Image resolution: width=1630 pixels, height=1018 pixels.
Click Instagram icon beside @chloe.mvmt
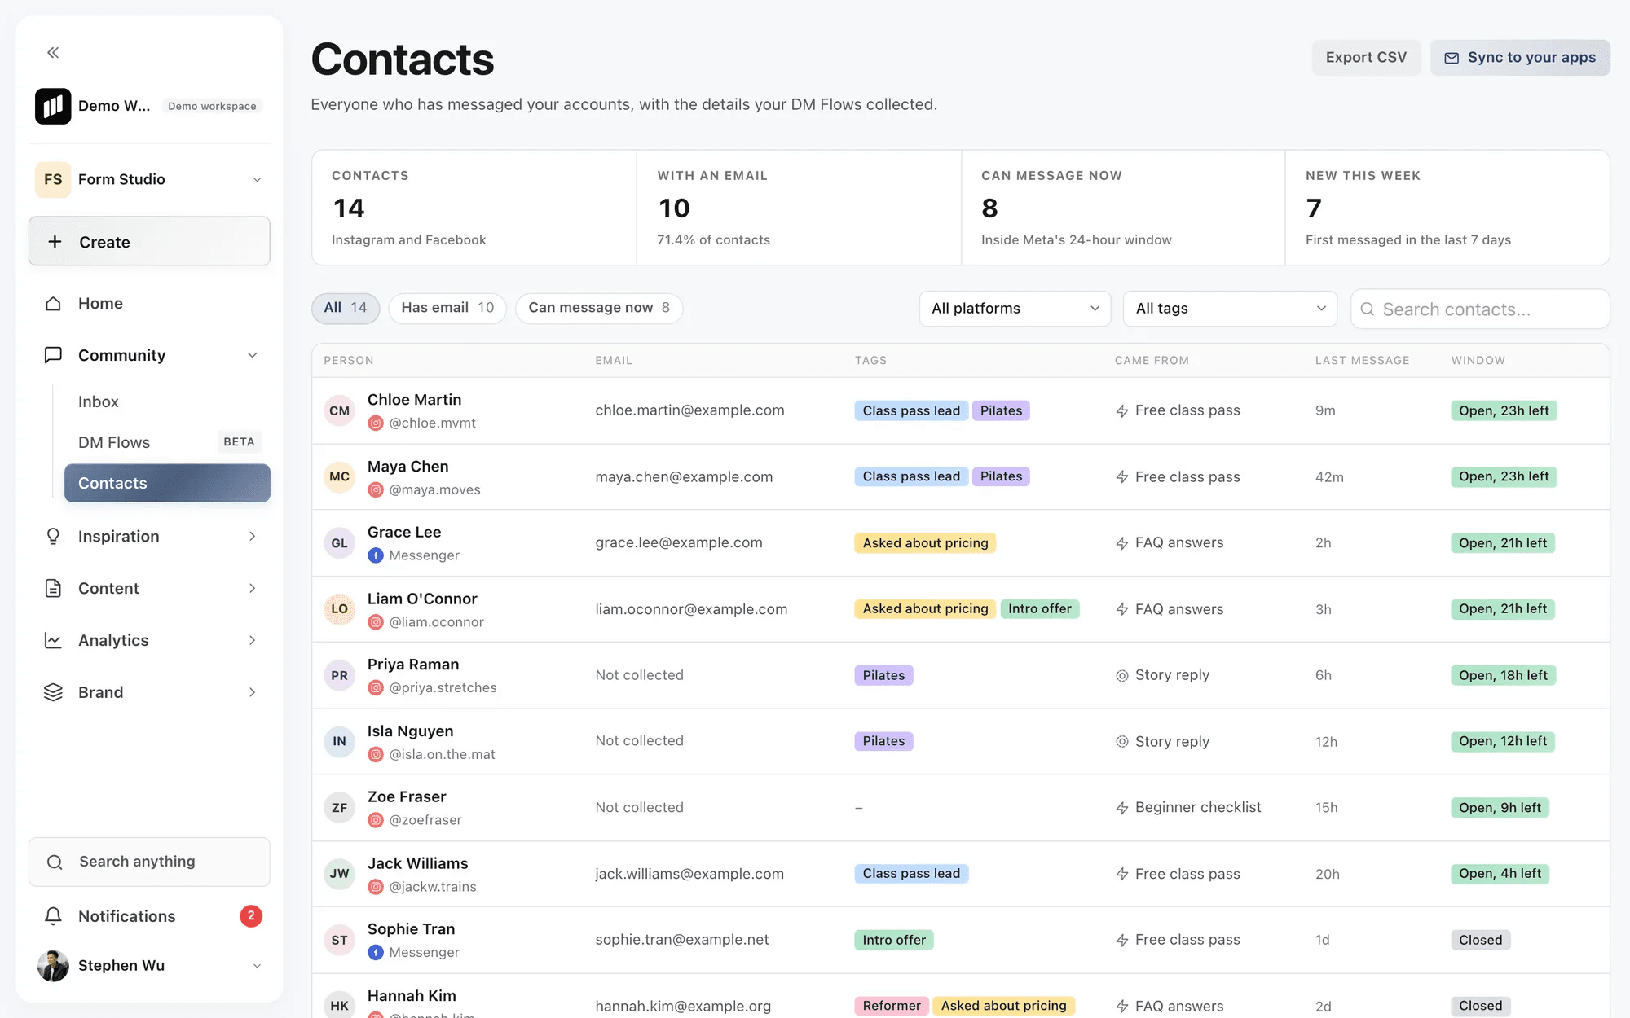(x=376, y=423)
